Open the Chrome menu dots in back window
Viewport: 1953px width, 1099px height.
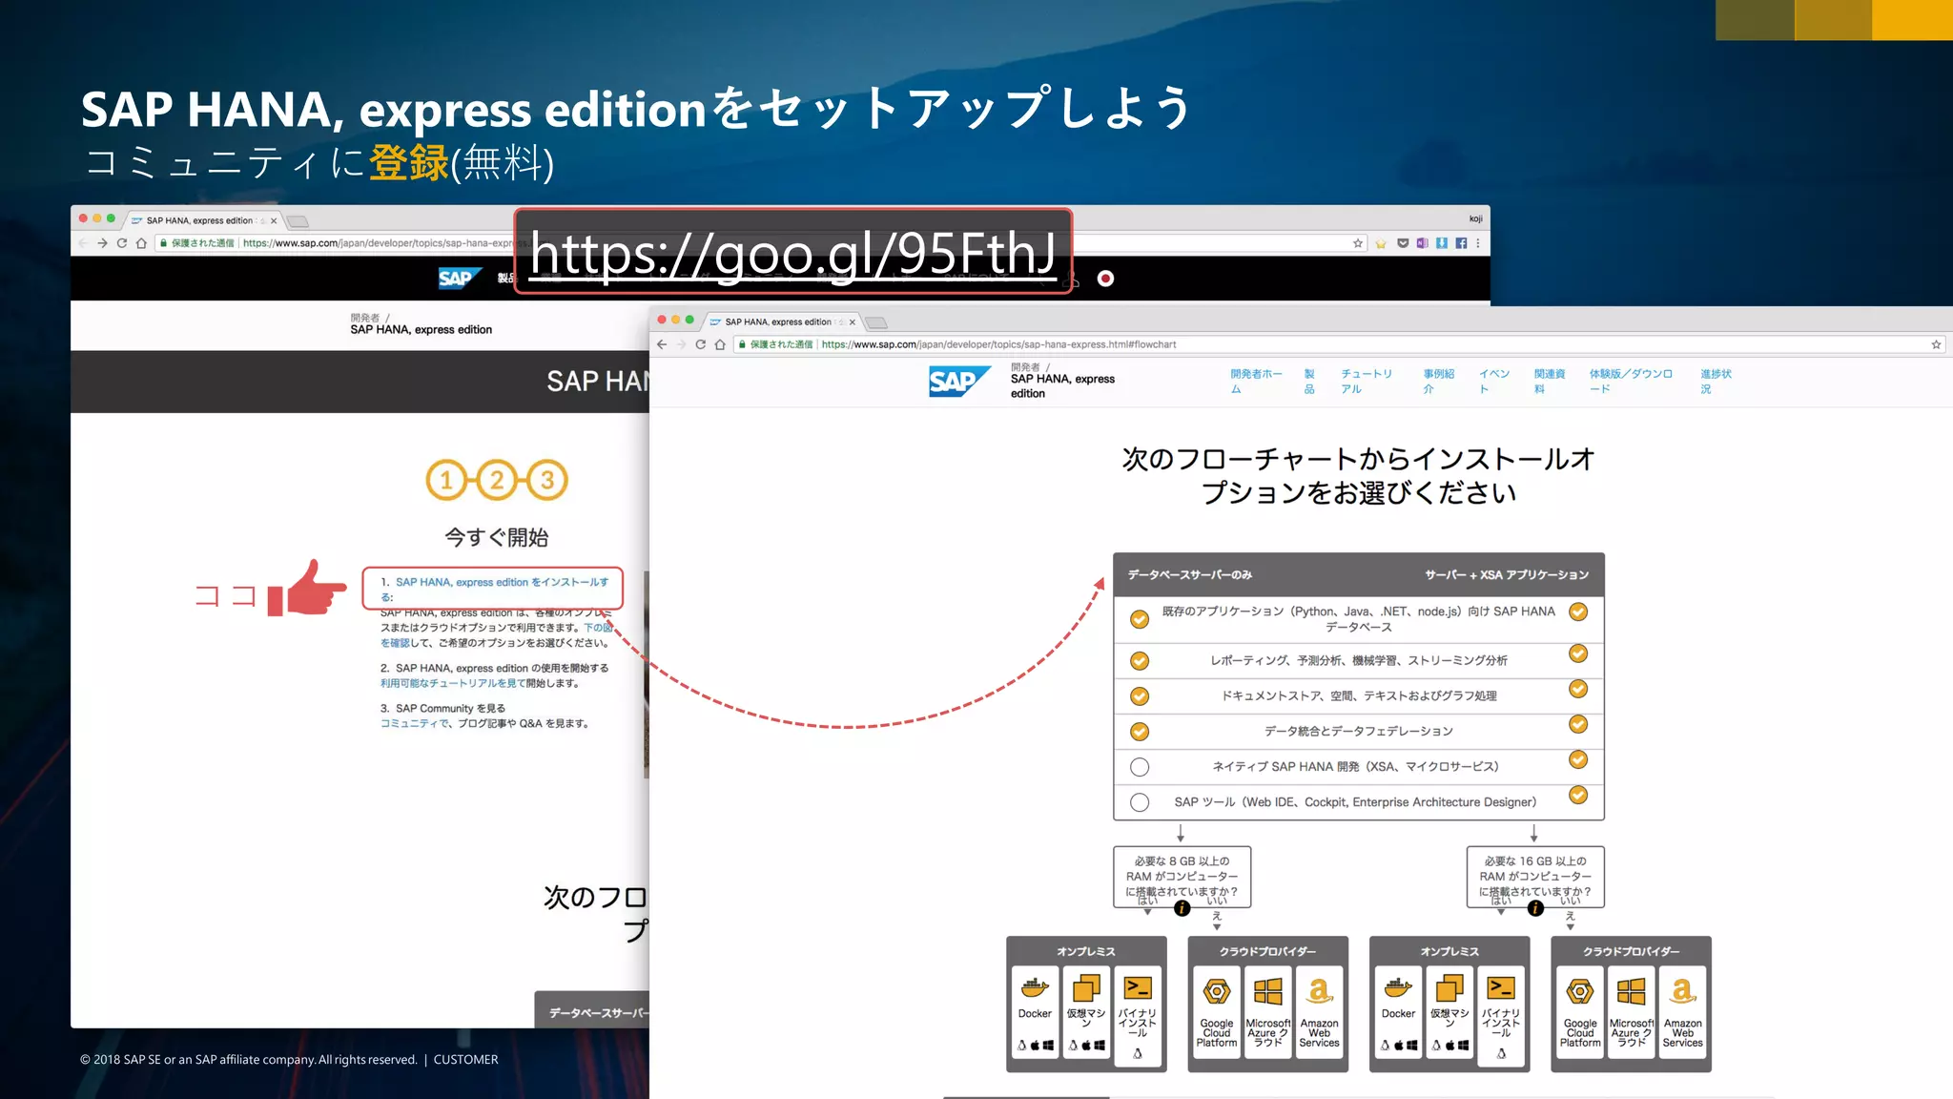click(x=1478, y=243)
